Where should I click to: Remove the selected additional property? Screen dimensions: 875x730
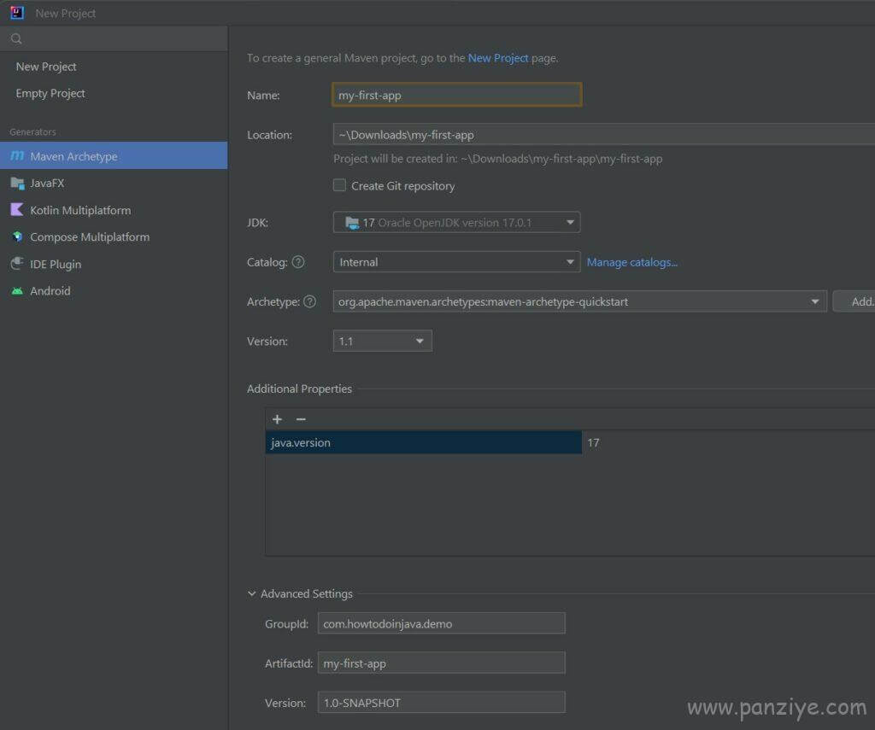click(x=301, y=419)
